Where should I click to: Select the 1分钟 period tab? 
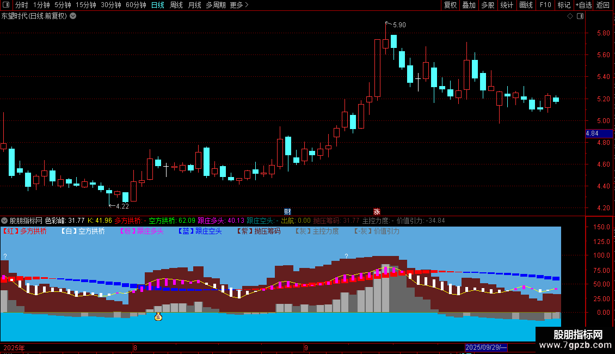pos(41,5)
